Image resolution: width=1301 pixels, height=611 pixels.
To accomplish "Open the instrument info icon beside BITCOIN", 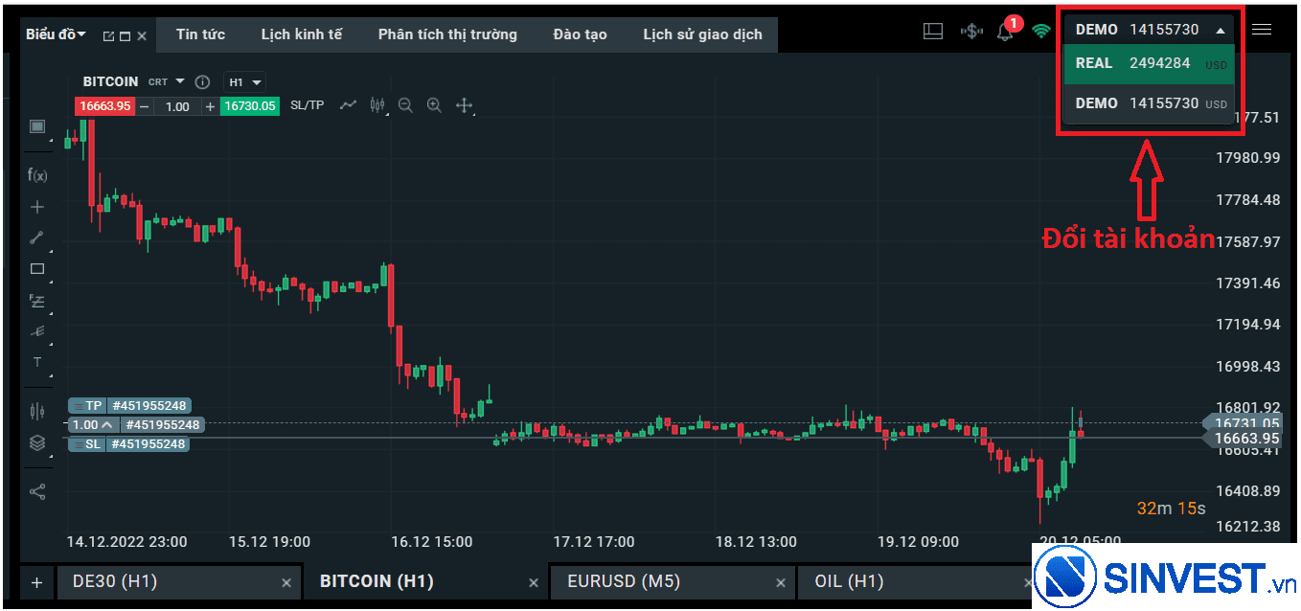I will [x=202, y=82].
